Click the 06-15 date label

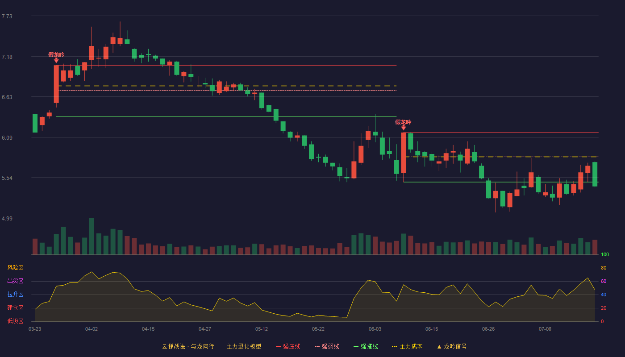432,329
